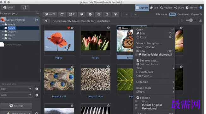Click the exclude minus toolbar icon
Screen dimensions: 206x114
tap(90, 14)
